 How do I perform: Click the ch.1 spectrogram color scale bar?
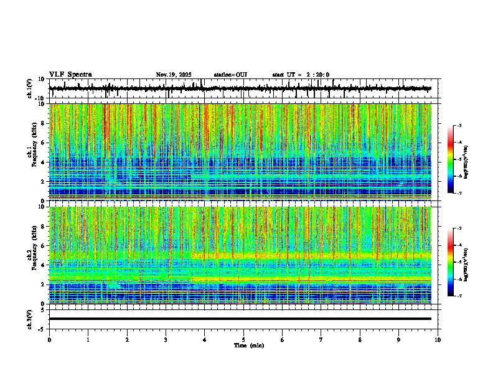coord(450,159)
